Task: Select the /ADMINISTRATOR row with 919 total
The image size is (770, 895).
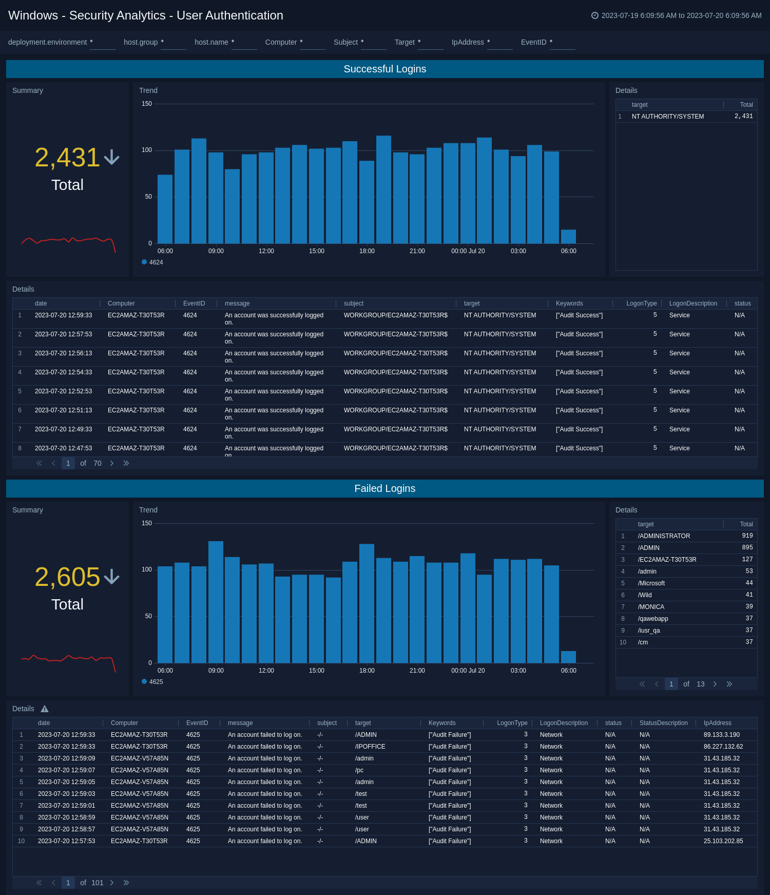Action: pyautogui.click(x=686, y=536)
